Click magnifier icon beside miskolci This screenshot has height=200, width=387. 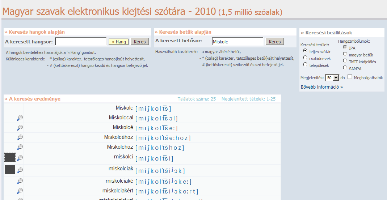[20, 158]
